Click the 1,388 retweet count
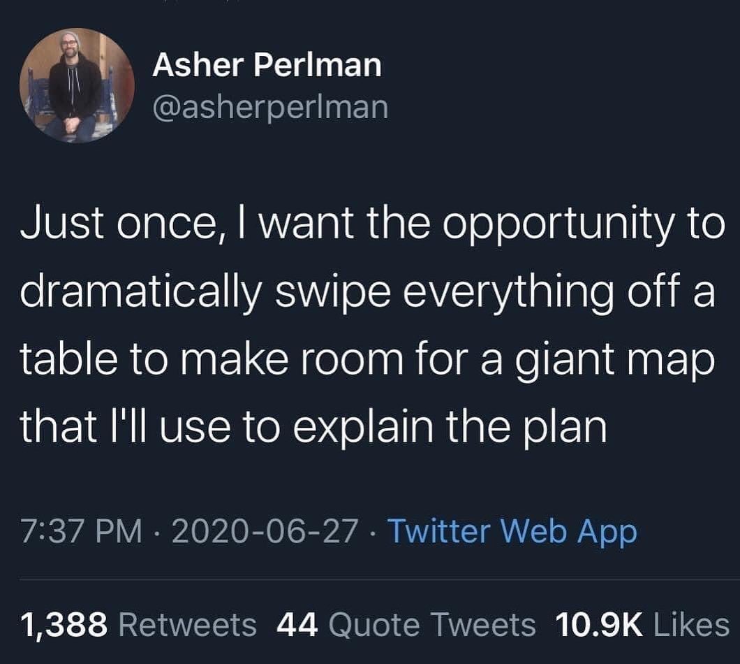Viewport: 740px width, 664px height. [x=64, y=624]
